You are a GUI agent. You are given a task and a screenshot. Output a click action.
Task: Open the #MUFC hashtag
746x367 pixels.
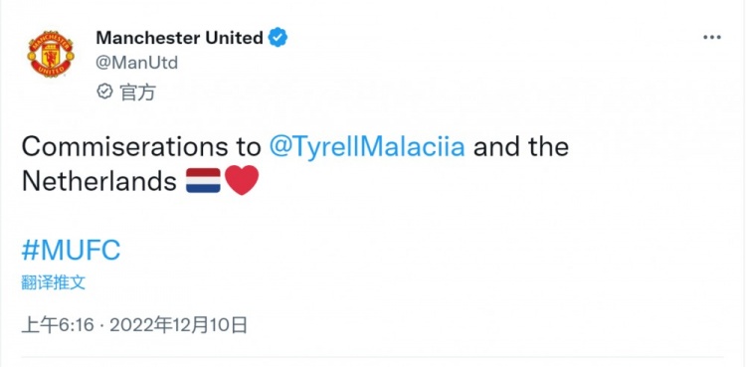point(71,251)
